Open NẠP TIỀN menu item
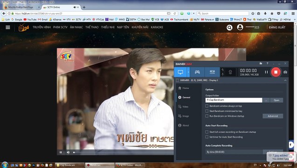 coord(123,27)
